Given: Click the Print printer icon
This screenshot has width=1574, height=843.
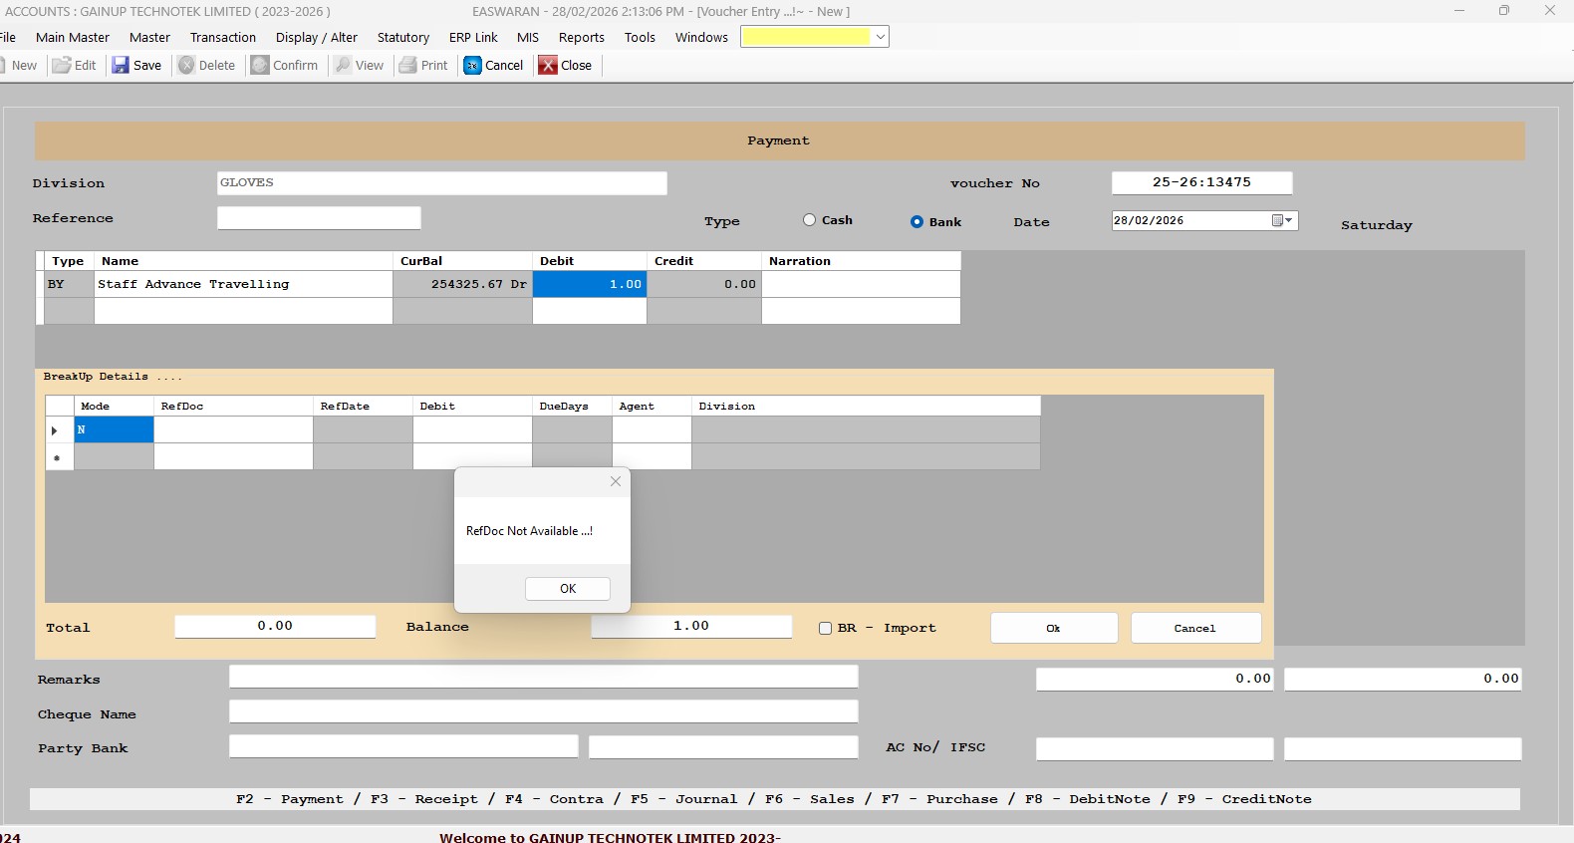Looking at the screenshot, I should click(408, 66).
